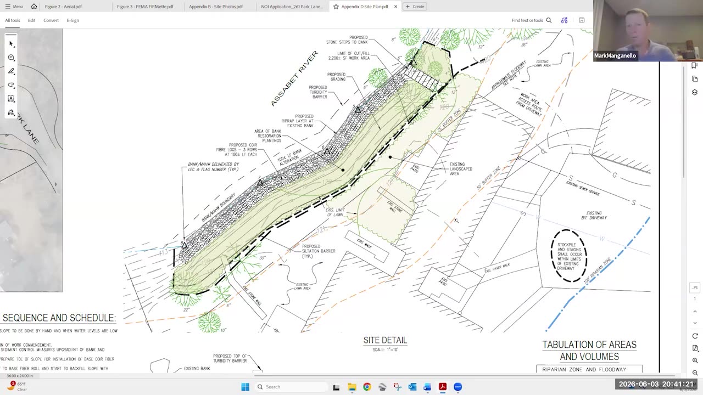Open the Edit tools menu

32,20
